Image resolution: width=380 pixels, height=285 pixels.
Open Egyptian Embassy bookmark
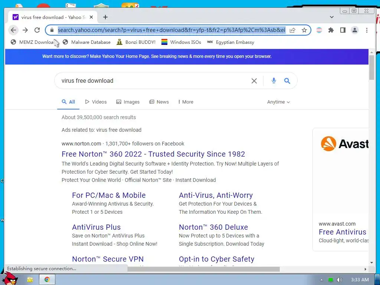click(231, 42)
